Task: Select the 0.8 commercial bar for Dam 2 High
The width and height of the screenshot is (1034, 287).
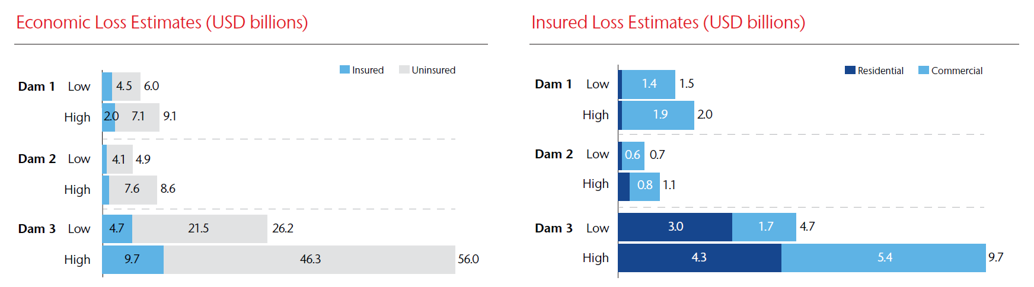Action: click(644, 186)
